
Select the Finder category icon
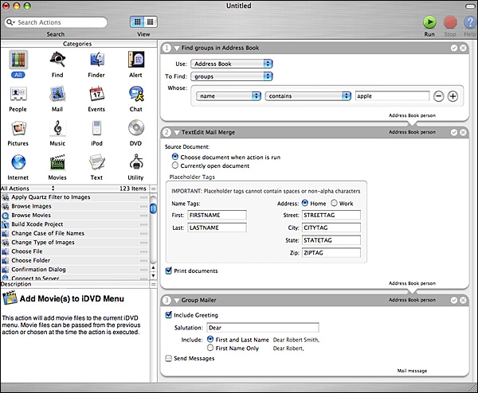coord(96,60)
